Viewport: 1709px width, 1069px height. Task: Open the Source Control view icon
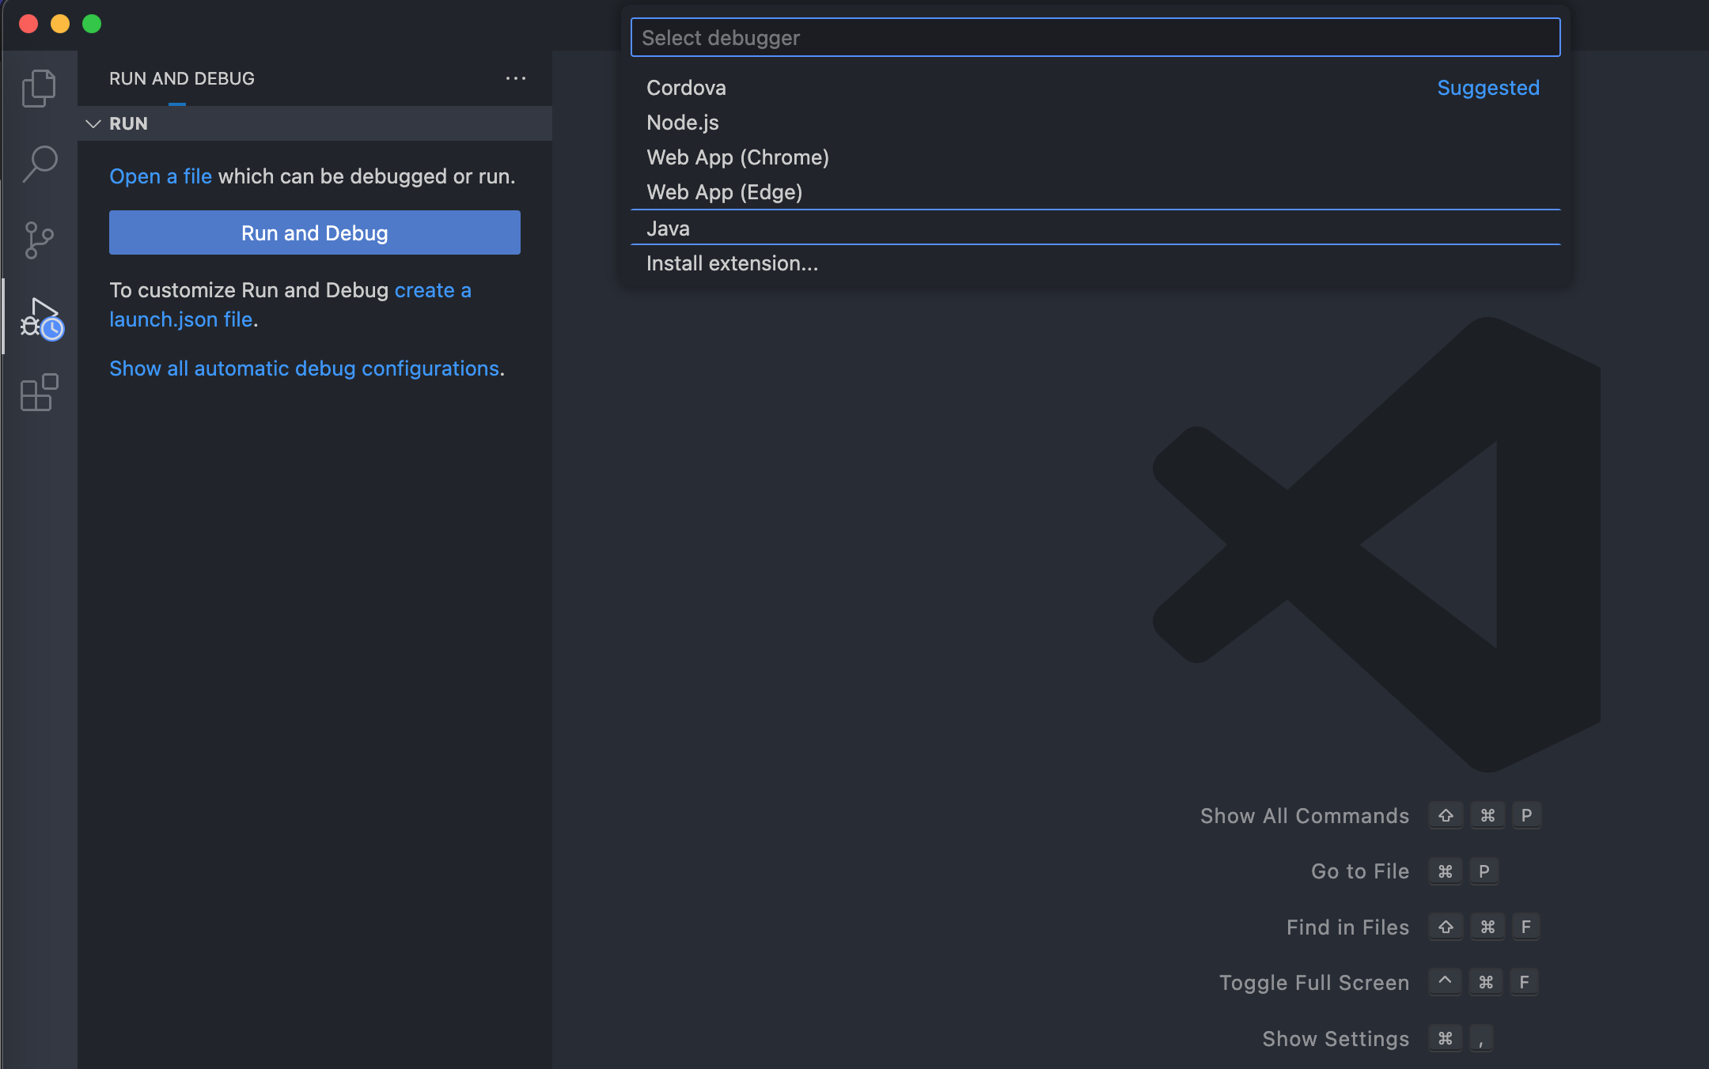click(x=39, y=240)
